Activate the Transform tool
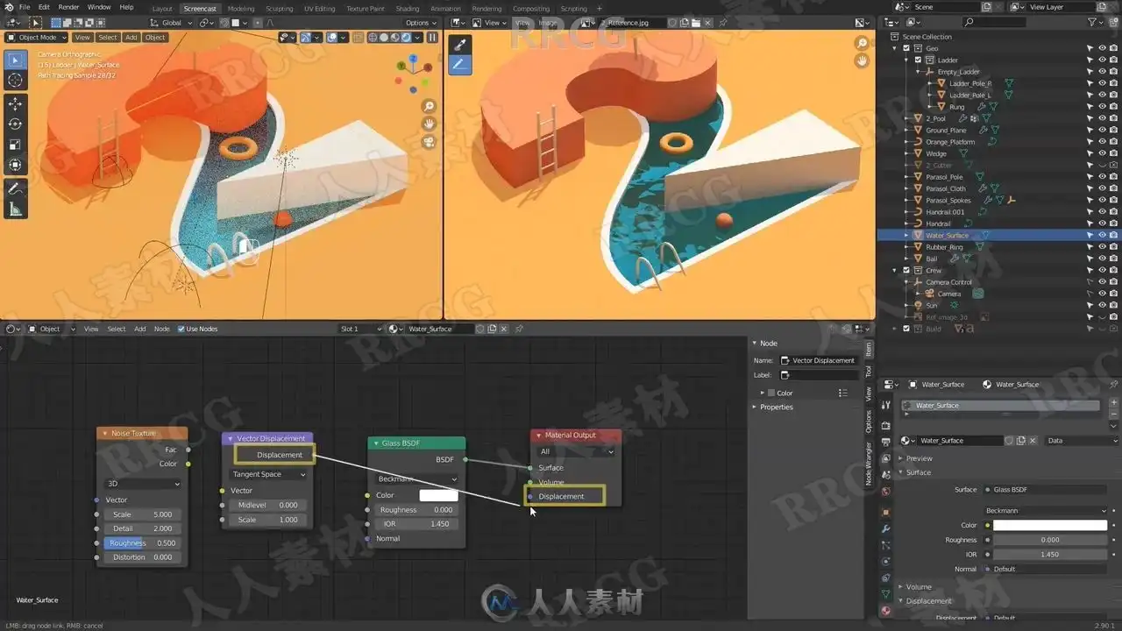Viewport: 1122px width, 631px height. [x=15, y=165]
